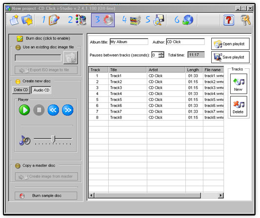Click Save playlist button
Viewport: 260px width, 218px height.
tap(230, 57)
